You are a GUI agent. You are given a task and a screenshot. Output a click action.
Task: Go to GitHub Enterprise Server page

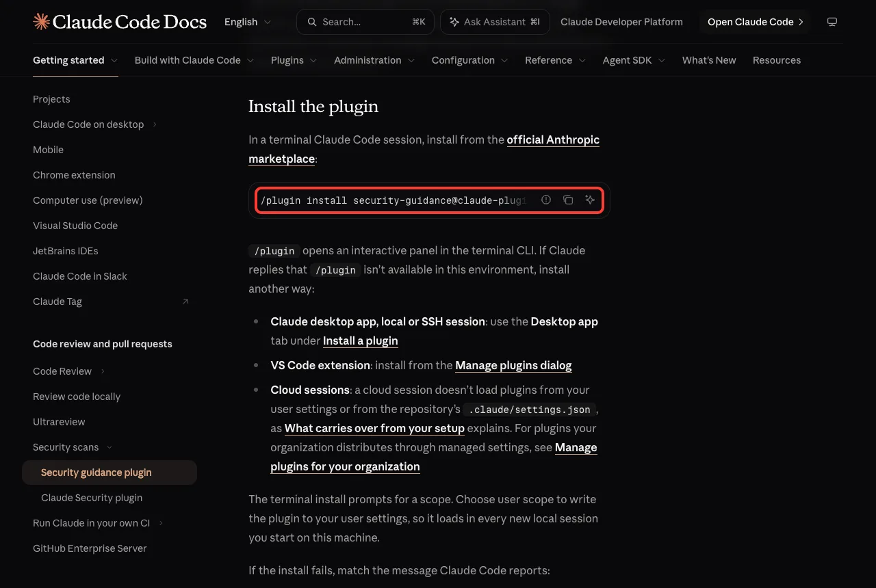pyautogui.click(x=90, y=548)
